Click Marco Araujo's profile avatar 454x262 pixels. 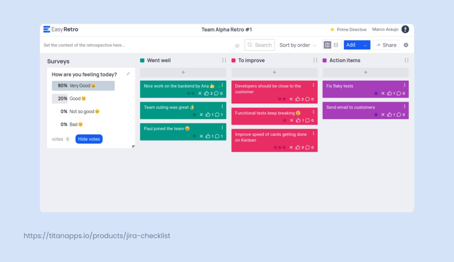point(405,29)
